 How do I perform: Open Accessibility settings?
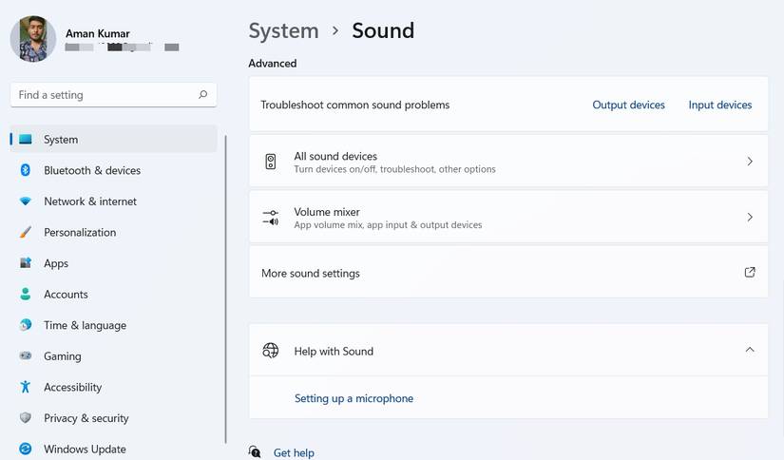(x=114, y=387)
